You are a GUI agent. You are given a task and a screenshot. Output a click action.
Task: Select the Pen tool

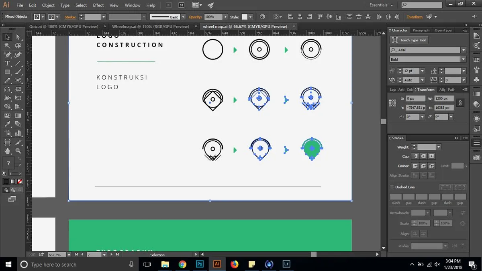(x=7, y=55)
